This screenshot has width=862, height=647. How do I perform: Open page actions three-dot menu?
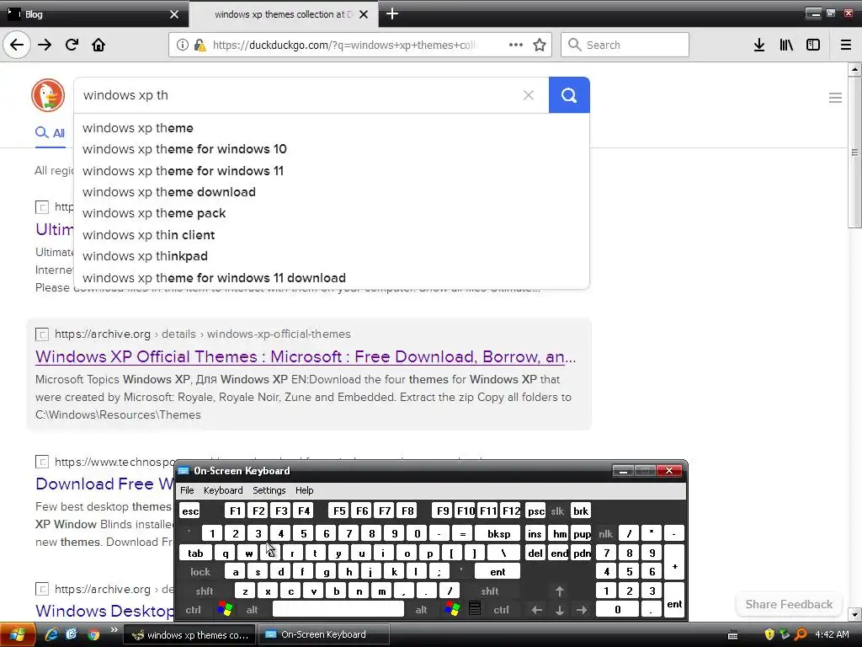(x=516, y=45)
